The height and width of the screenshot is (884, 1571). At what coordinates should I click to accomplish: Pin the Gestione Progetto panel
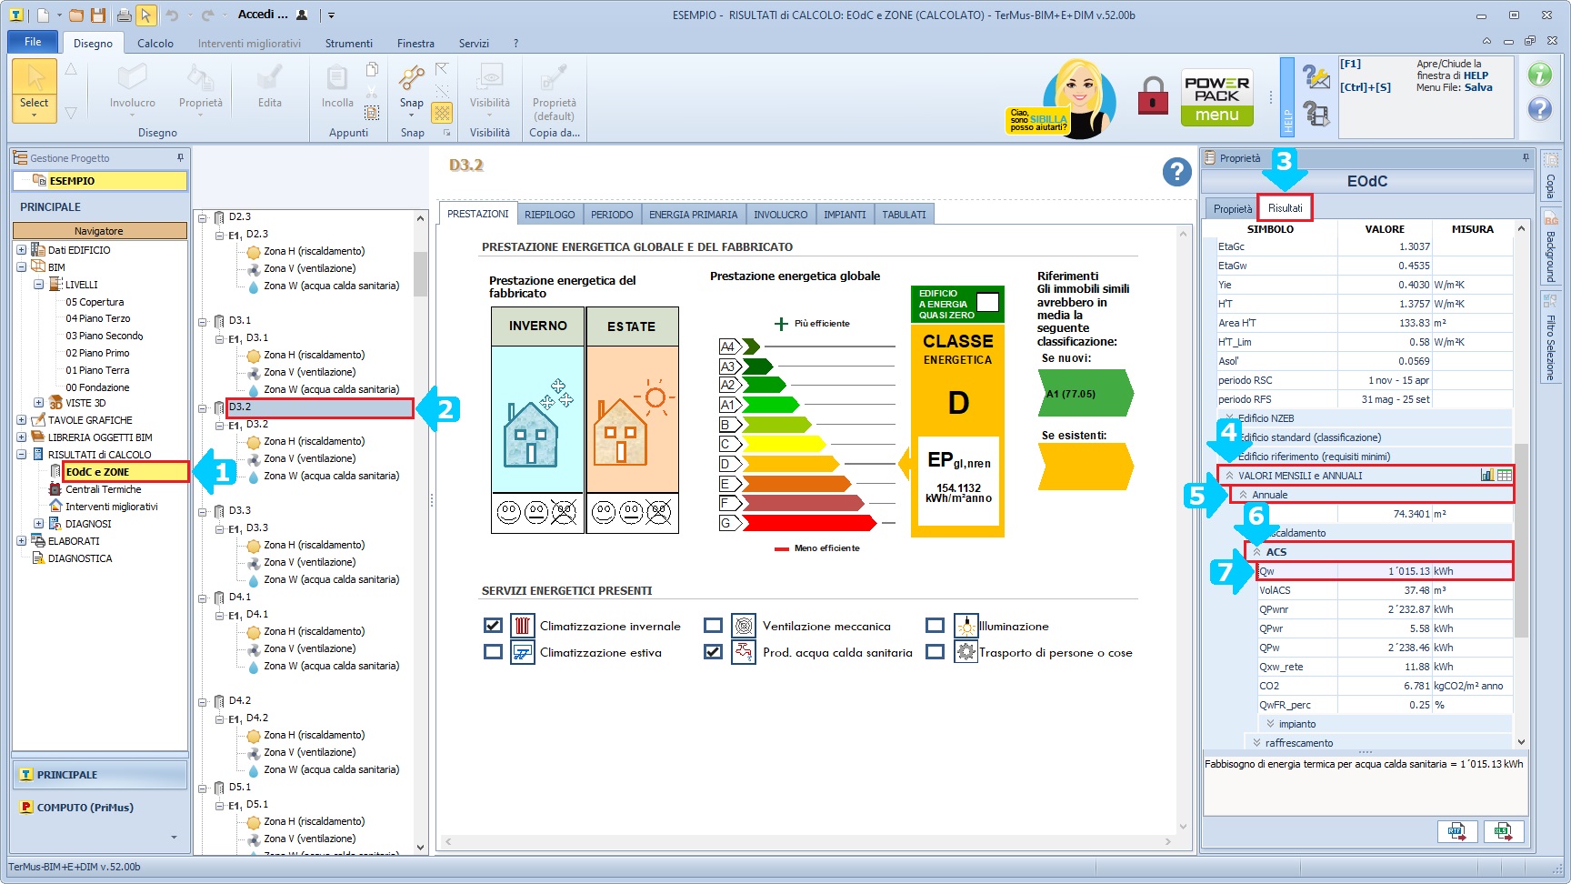[180, 157]
